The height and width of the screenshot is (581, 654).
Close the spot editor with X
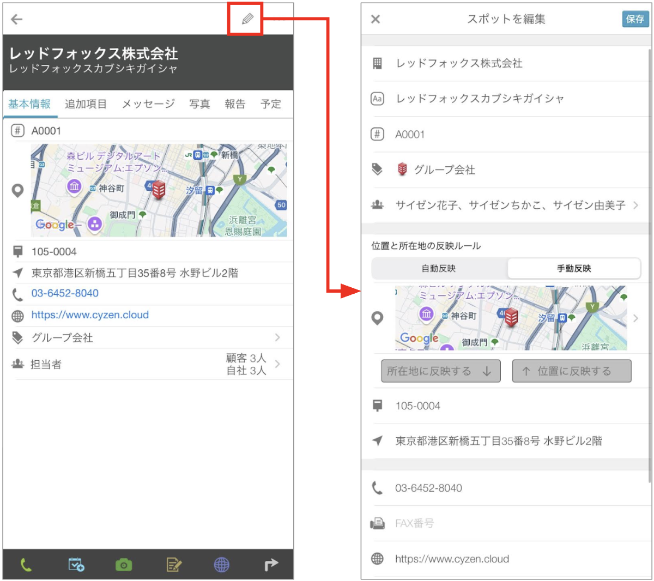(x=376, y=20)
